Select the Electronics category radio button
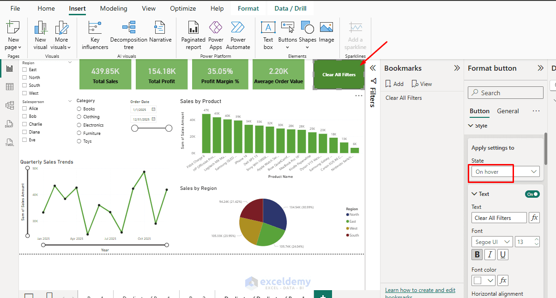This screenshot has height=298, width=556. click(79, 125)
